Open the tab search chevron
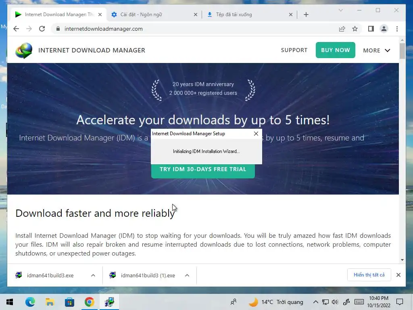This screenshot has height=310, width=413. pos(340,10)
